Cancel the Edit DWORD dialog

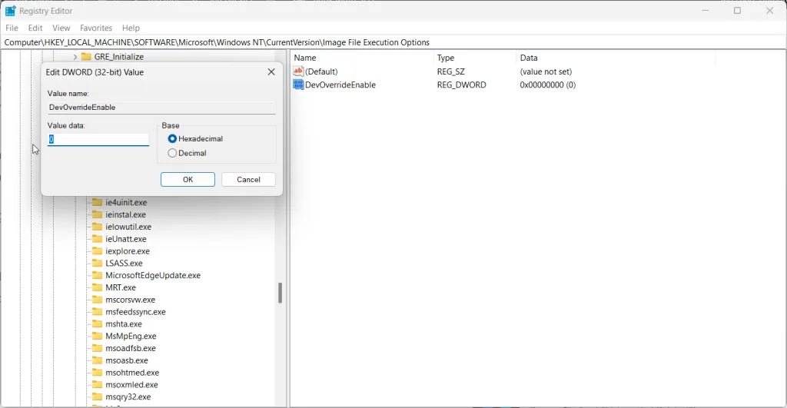[x=248, y=180]
